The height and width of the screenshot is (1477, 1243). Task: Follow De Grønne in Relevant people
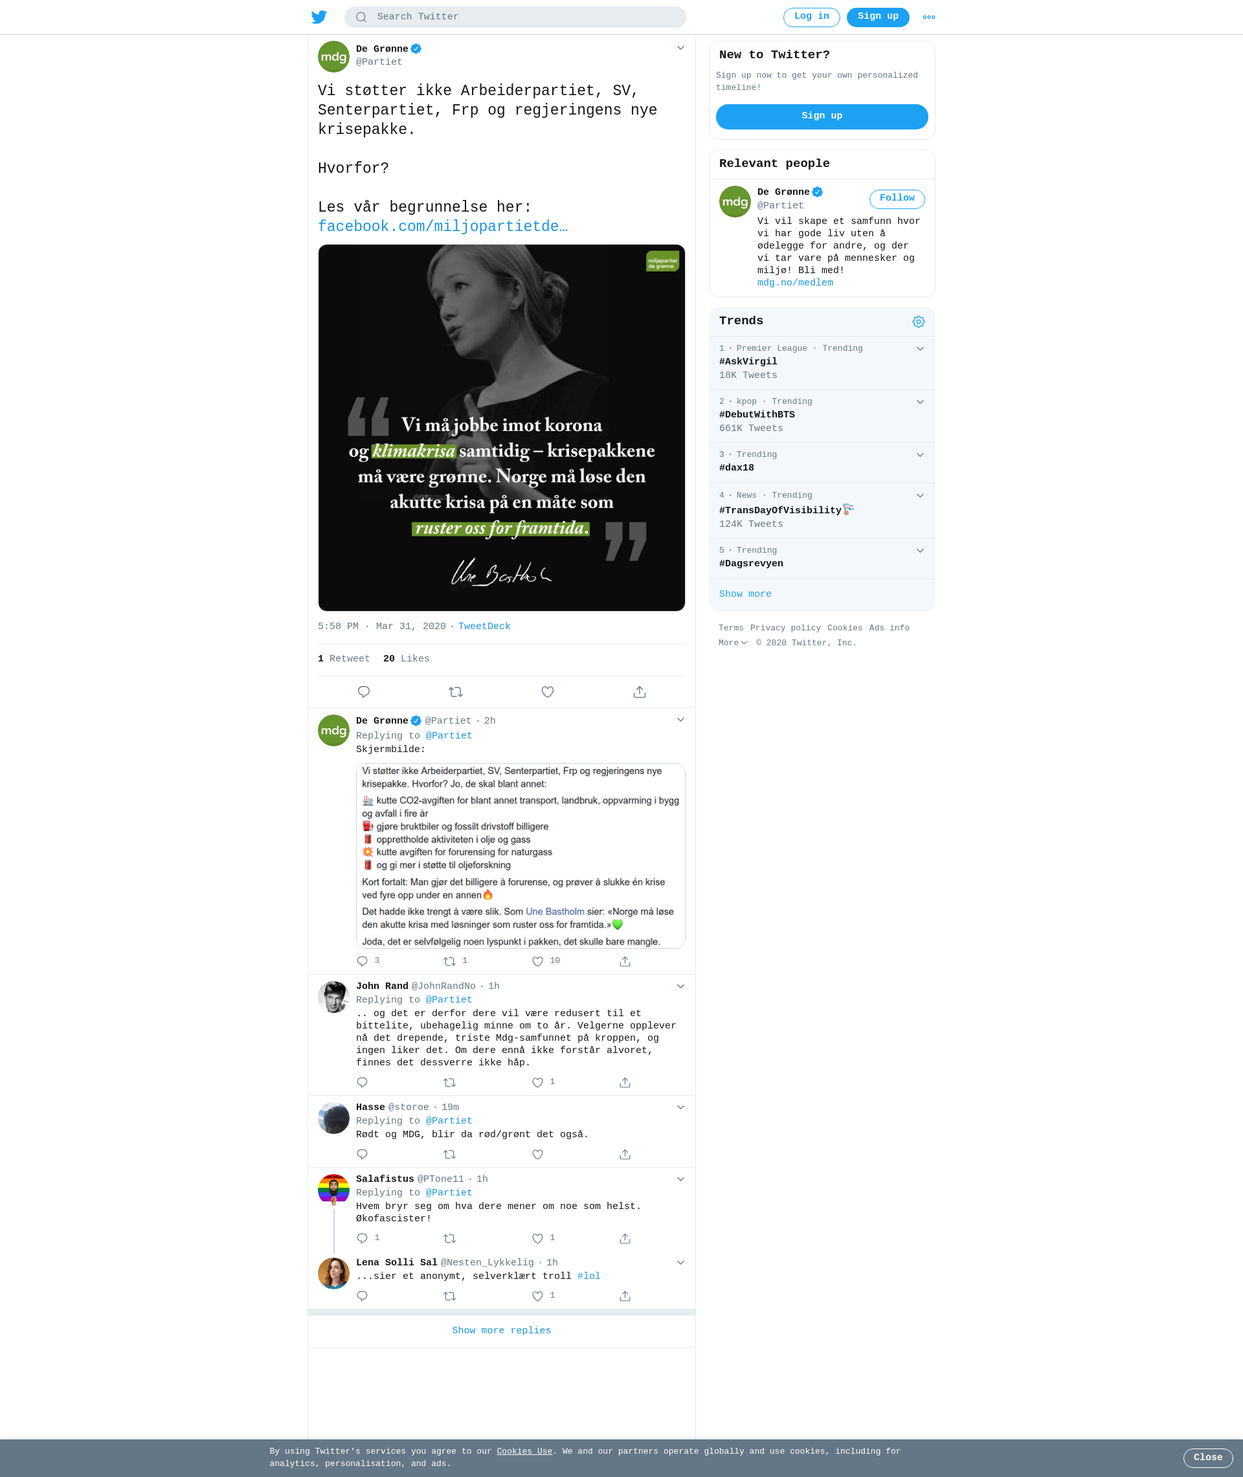tap(896, 199)
